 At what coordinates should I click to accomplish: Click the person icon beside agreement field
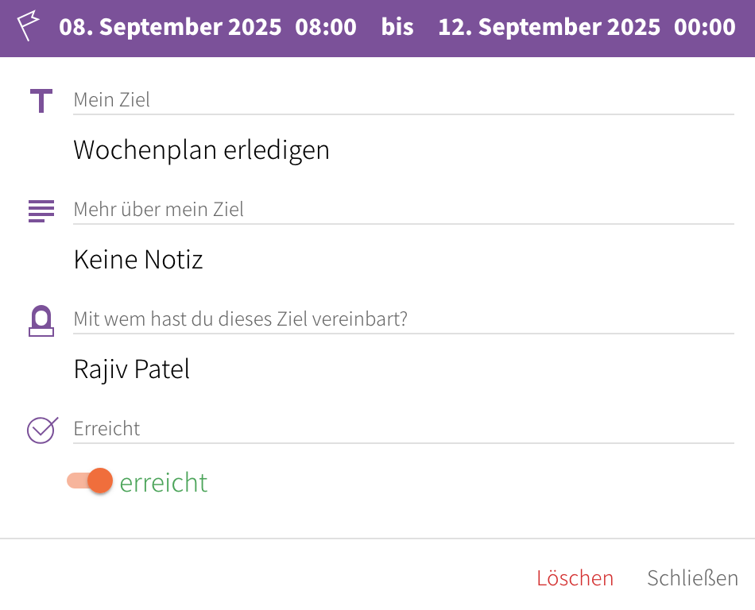(x=41, y=321)
